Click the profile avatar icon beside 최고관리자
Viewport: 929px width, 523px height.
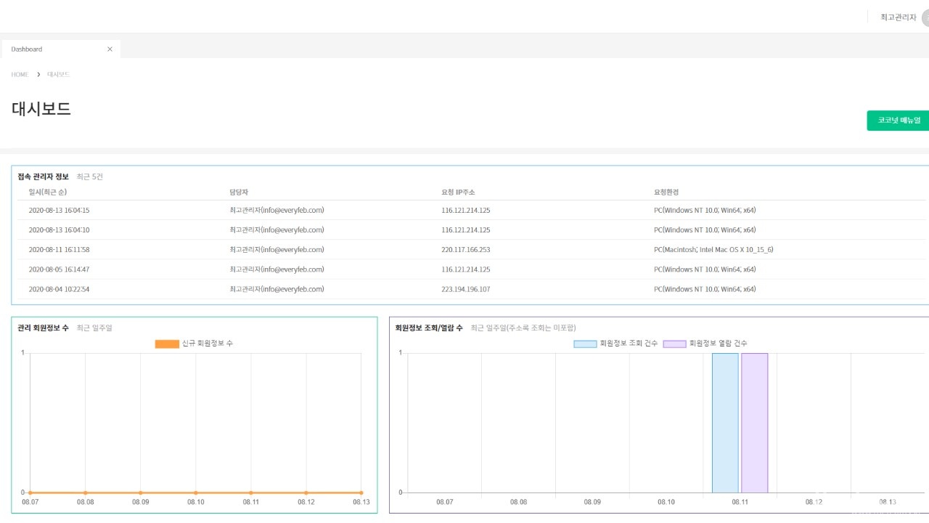pos(925,17)
